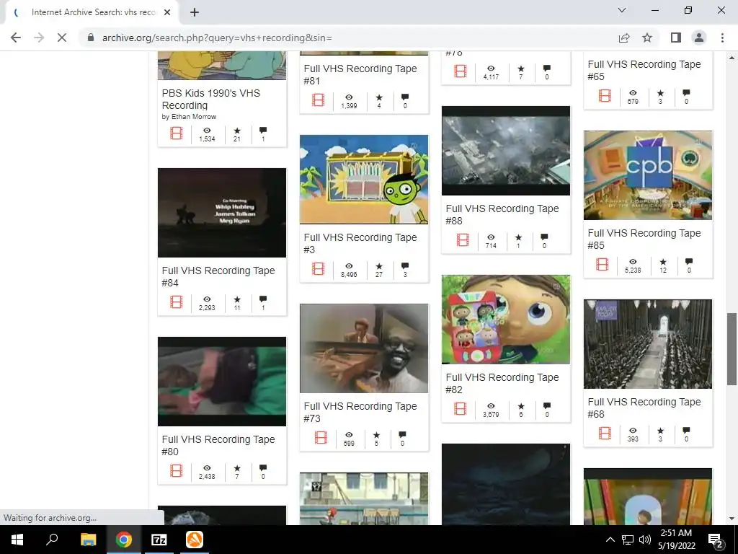
Task: Open the Tape #84 movie credits thumbnail
Action: click(x=222, y=213)
